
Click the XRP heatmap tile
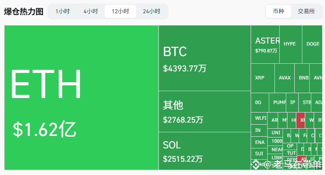click(x=263, y=78)
